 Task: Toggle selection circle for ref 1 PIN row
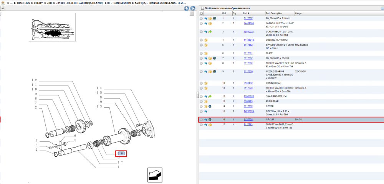201,18
